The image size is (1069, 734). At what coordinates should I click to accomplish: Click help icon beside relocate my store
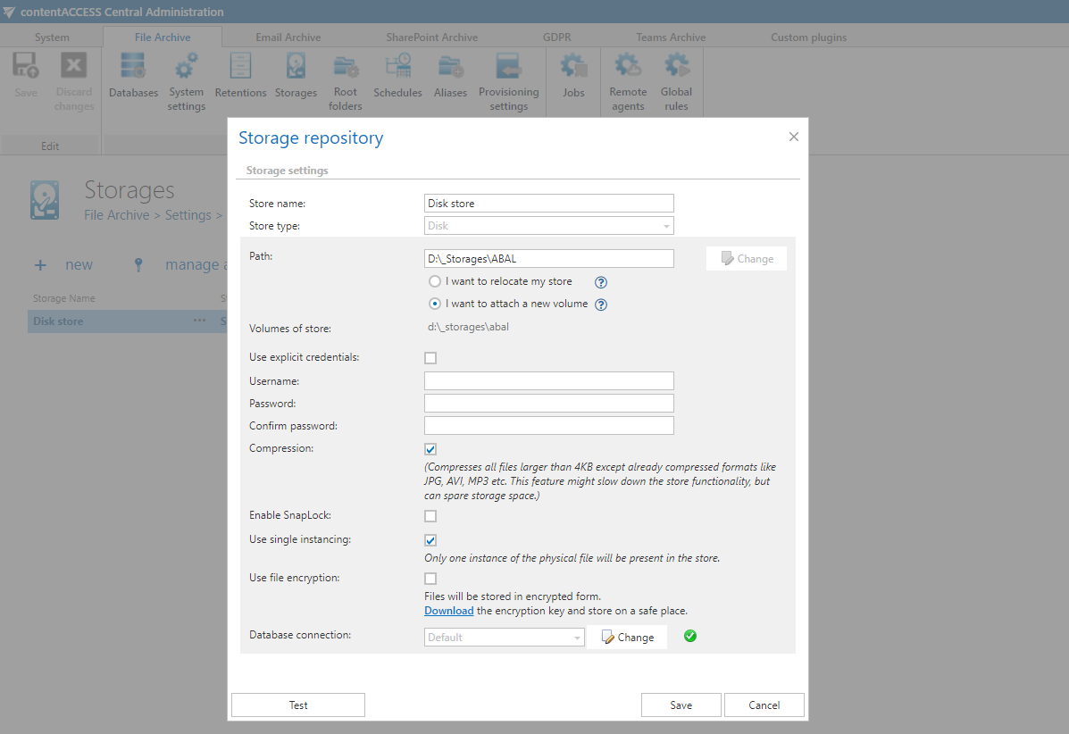tap(601, 282)
